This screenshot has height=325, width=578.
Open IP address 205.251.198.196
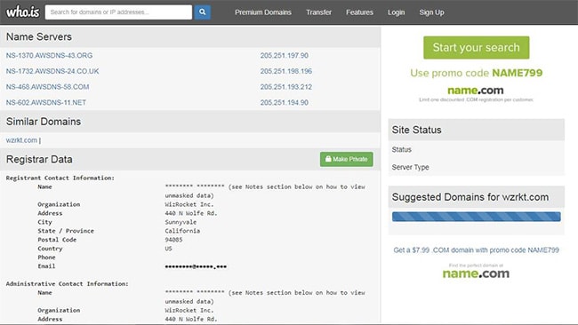286,71
